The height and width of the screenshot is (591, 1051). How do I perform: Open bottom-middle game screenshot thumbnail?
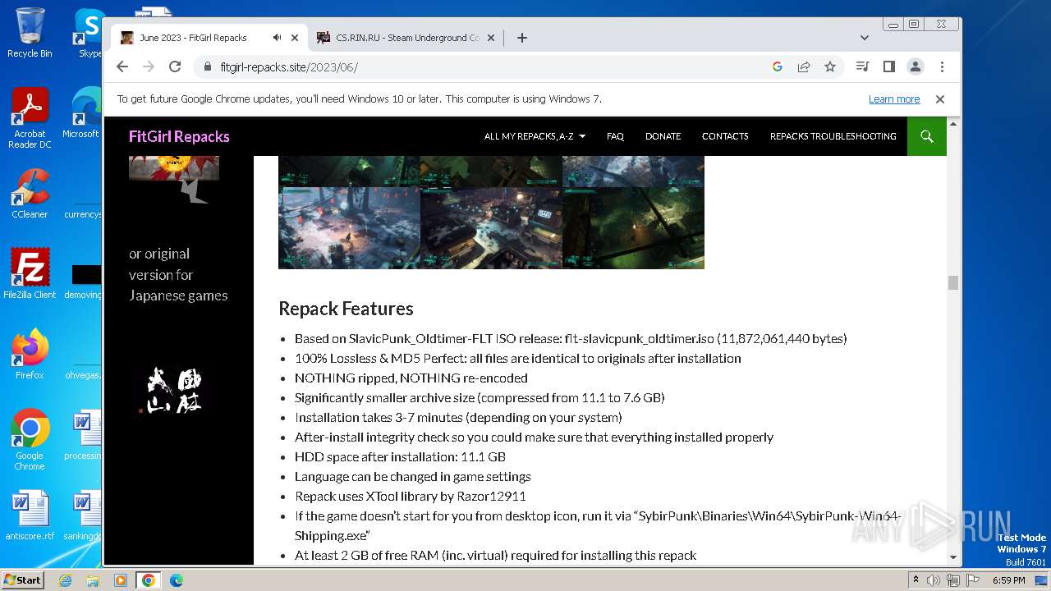tap(491, 227)
